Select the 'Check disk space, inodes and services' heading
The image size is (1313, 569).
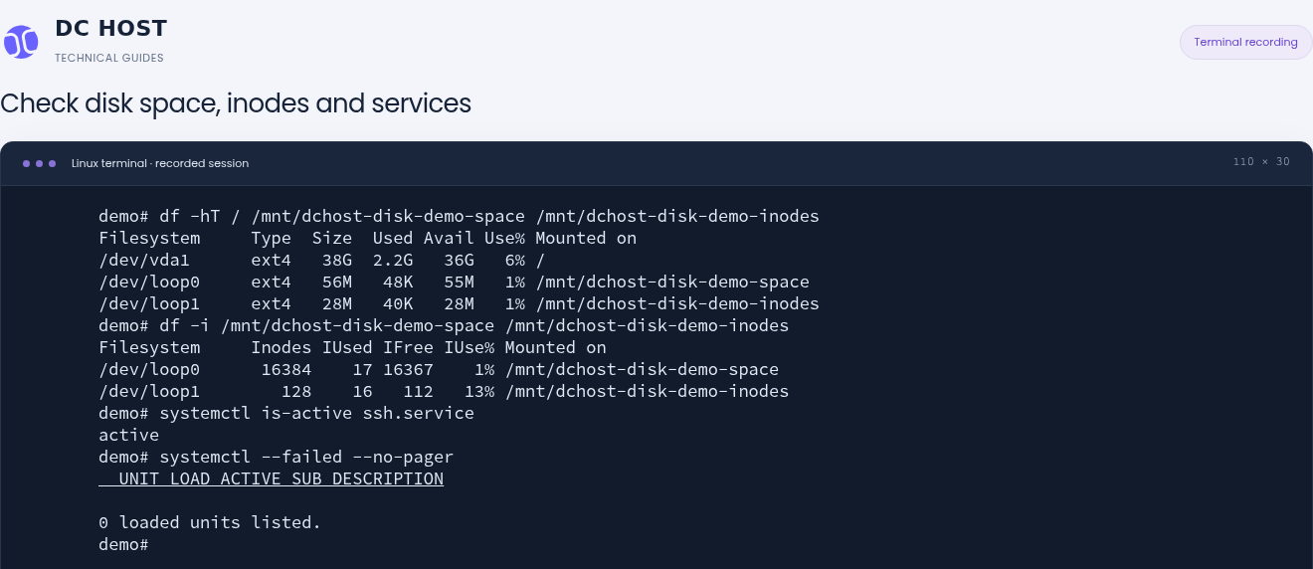coord(236,103)
